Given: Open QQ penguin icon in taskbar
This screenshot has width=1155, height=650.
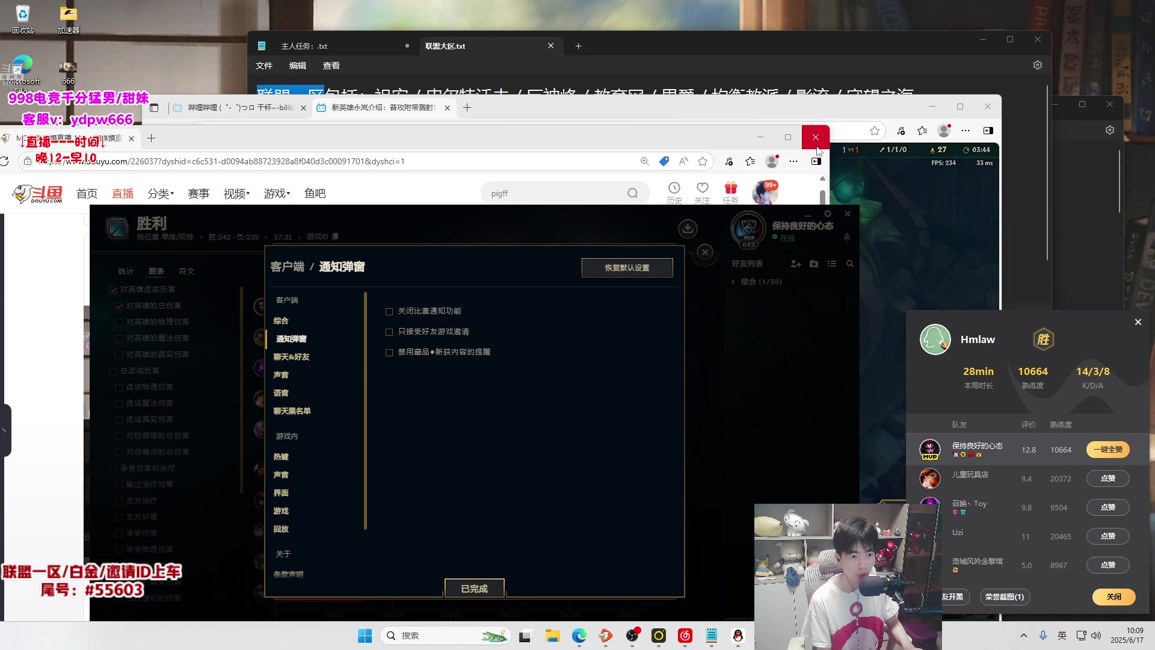Looking at the screenshot, I should coord(738,636).
